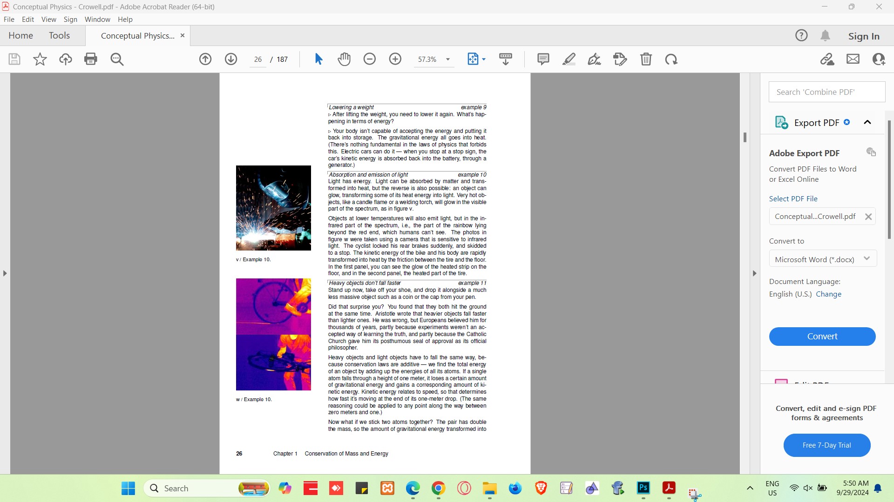Screen dimensions: 894x502
Task: Go to next page arrow
Action: click(x=231, y=59)
